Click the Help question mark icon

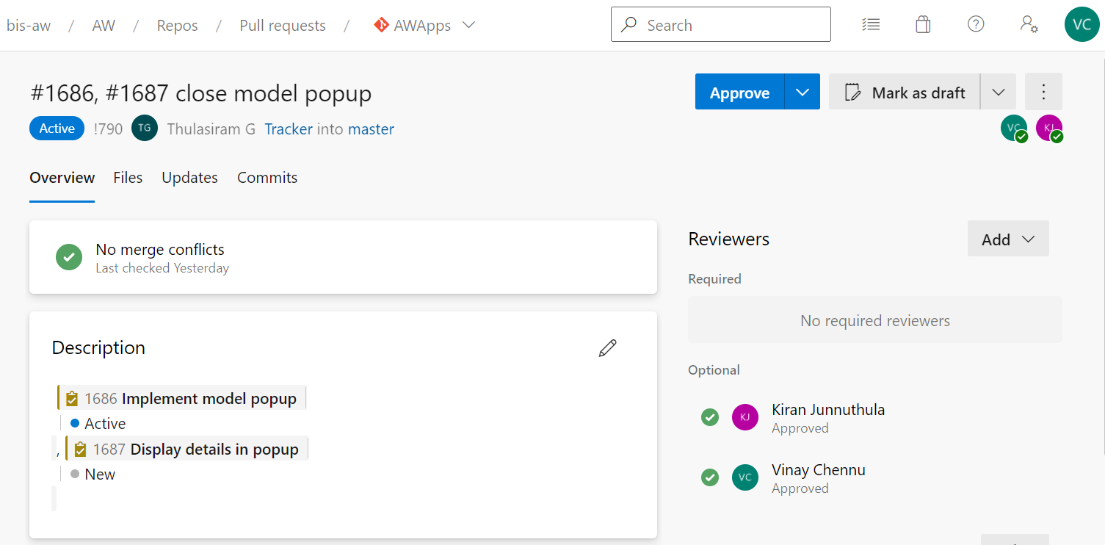point(976,24)
